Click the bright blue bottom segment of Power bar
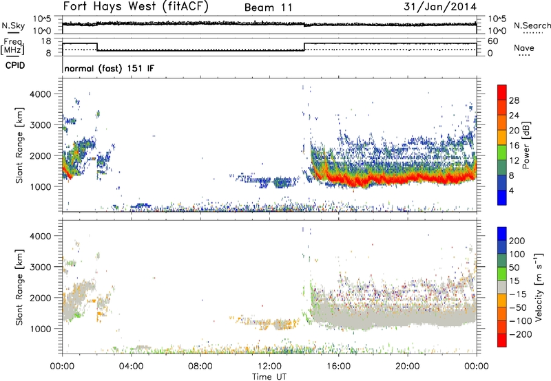The image size is (551, 381). coord(502,197)
